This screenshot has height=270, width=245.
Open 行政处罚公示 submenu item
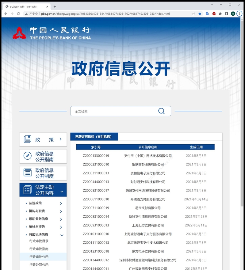pyautogui.click(x=39, y=265)
